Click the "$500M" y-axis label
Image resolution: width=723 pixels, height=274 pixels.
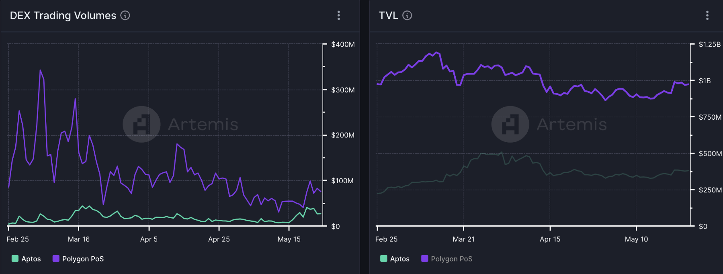(x=711, y=154)
